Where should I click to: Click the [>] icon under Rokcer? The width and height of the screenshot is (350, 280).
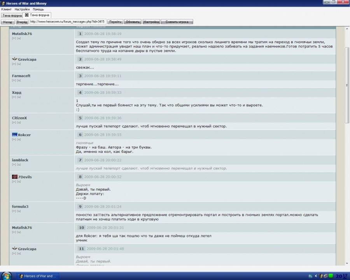pyautogui.click(x=14, y=139)
